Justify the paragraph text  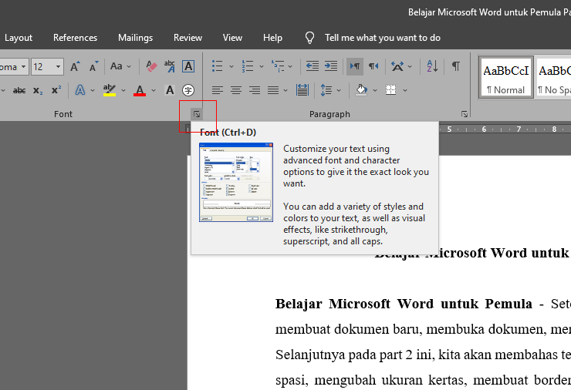pos(272,90)
